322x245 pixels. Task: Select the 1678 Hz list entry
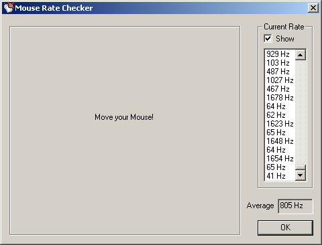coord(280,98)
